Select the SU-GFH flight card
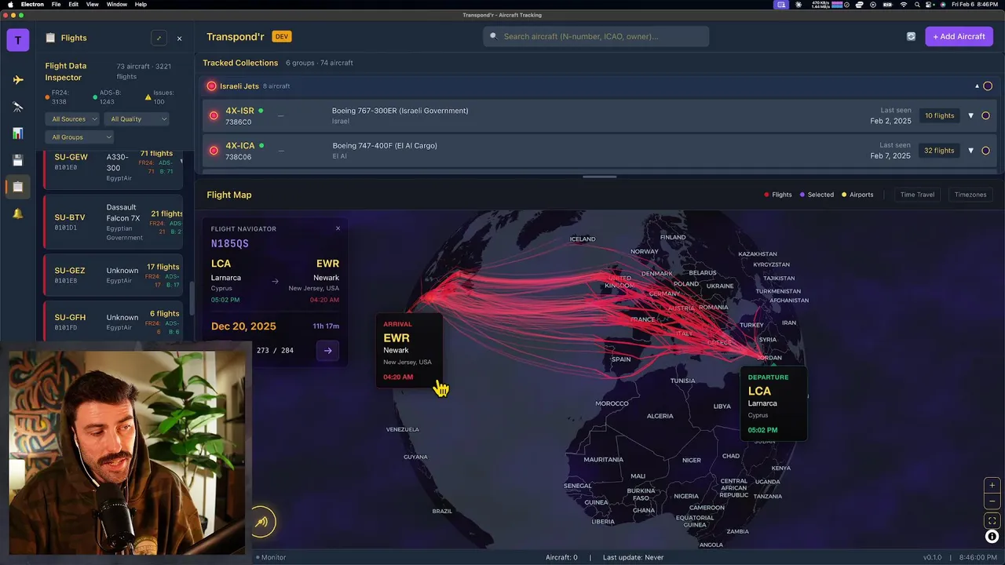Screen dimensions: 1005x565 click(x=113, y=322)
